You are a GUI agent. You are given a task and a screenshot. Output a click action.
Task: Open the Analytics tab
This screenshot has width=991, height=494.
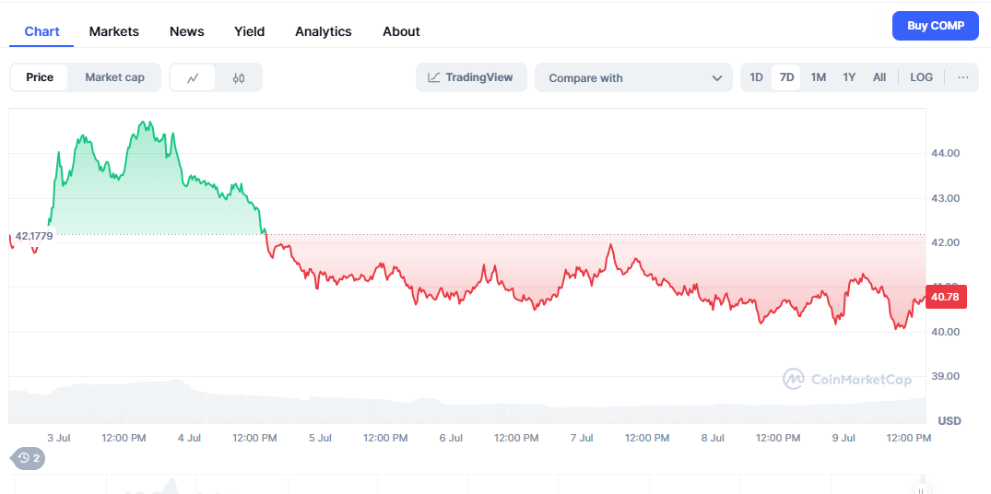(x=324, y=31)
